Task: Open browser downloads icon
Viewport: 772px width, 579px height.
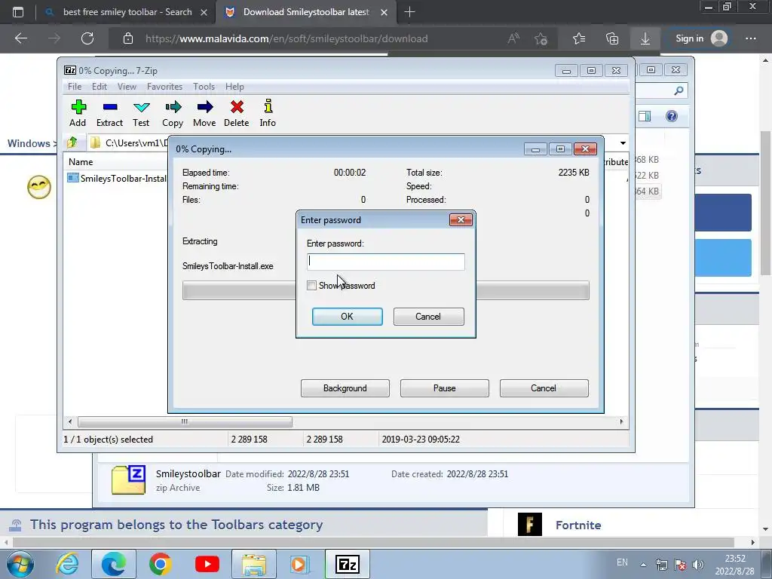Action: [645, 38]
